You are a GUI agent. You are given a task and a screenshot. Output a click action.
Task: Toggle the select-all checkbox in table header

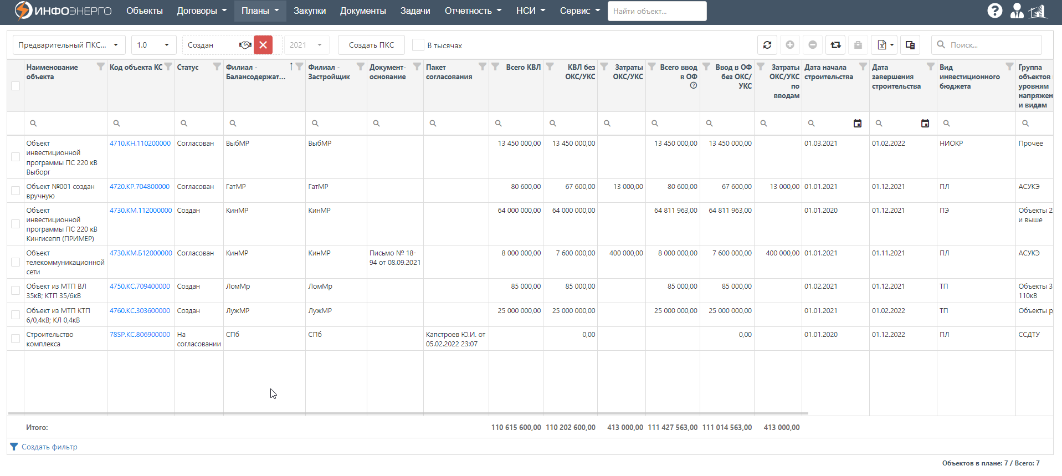16,86
